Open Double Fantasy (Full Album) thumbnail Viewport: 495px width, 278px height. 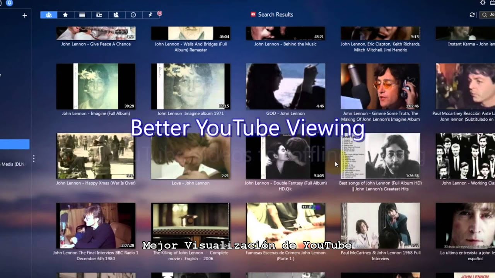tap(285, 156)
